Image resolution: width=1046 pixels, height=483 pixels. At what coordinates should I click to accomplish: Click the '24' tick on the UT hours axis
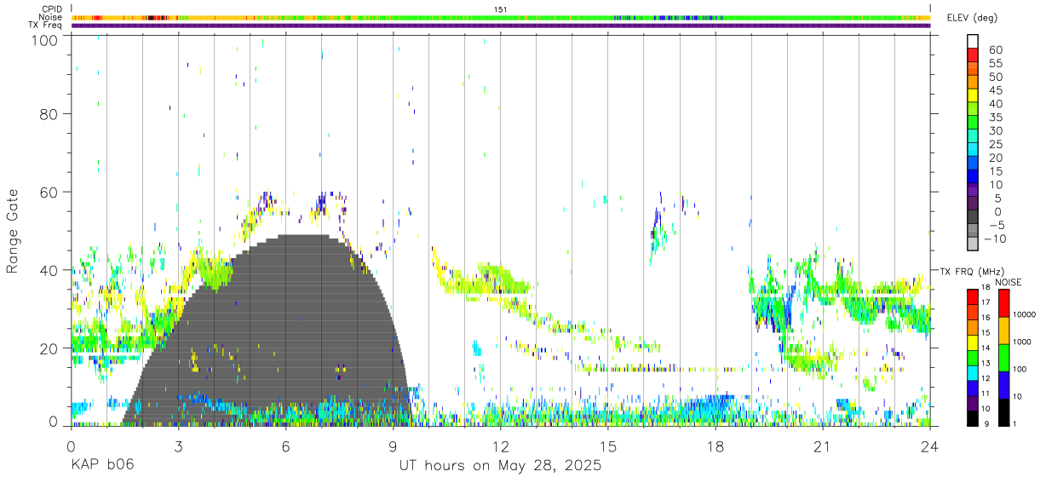point(930,446)
